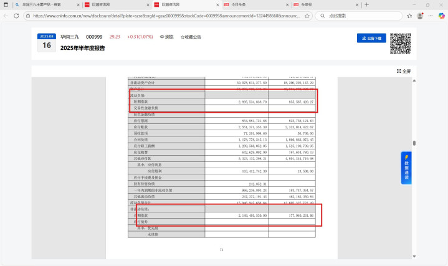The width and height of the screenshot is (448, 266).
Task: Click the 公告下载 download button
Action: 371,38
